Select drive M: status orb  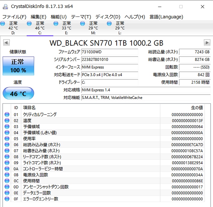pyautogui.click(x=83, y=24)
